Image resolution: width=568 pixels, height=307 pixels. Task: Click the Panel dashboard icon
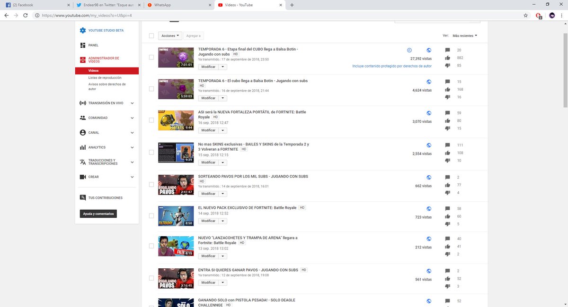pos(83,45)
